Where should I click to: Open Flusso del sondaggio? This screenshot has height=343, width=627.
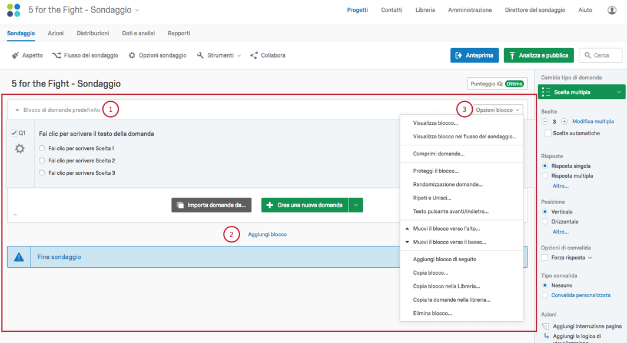tap(85, 55)
